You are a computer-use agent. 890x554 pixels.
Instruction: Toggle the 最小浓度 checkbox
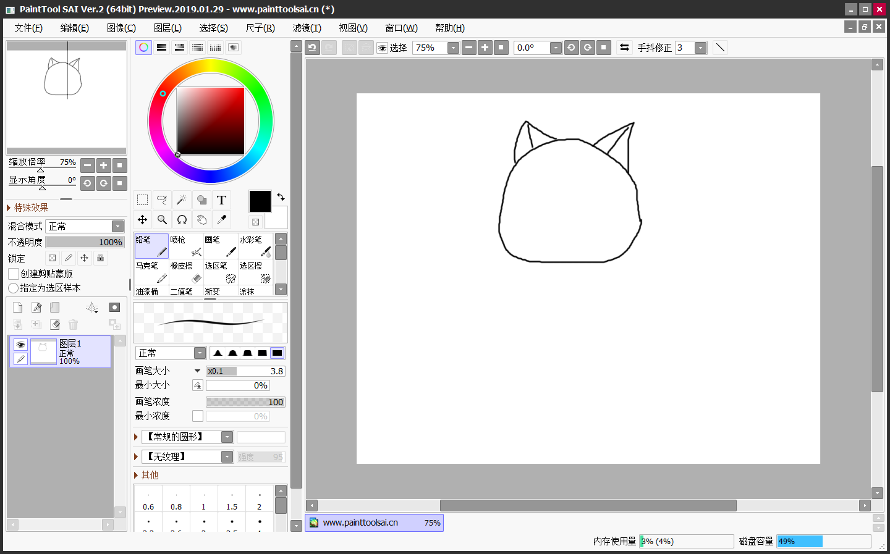point(198,416)
